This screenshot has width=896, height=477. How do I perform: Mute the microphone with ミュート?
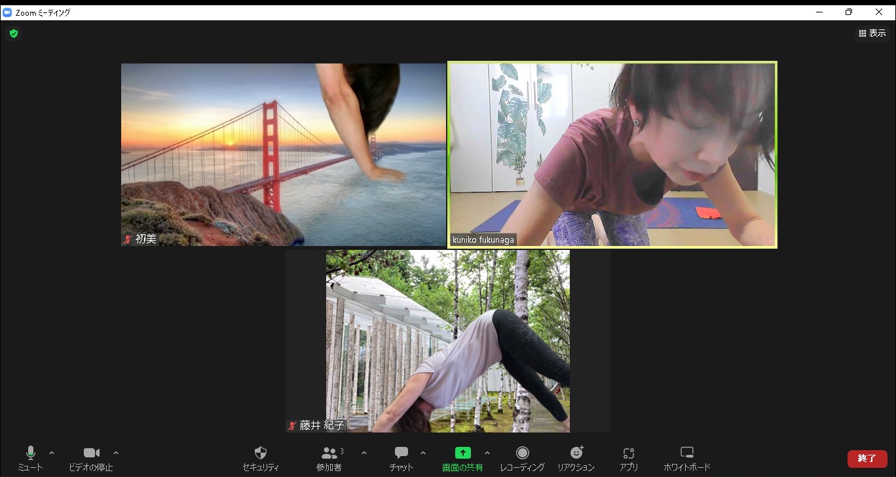point(30,459)
